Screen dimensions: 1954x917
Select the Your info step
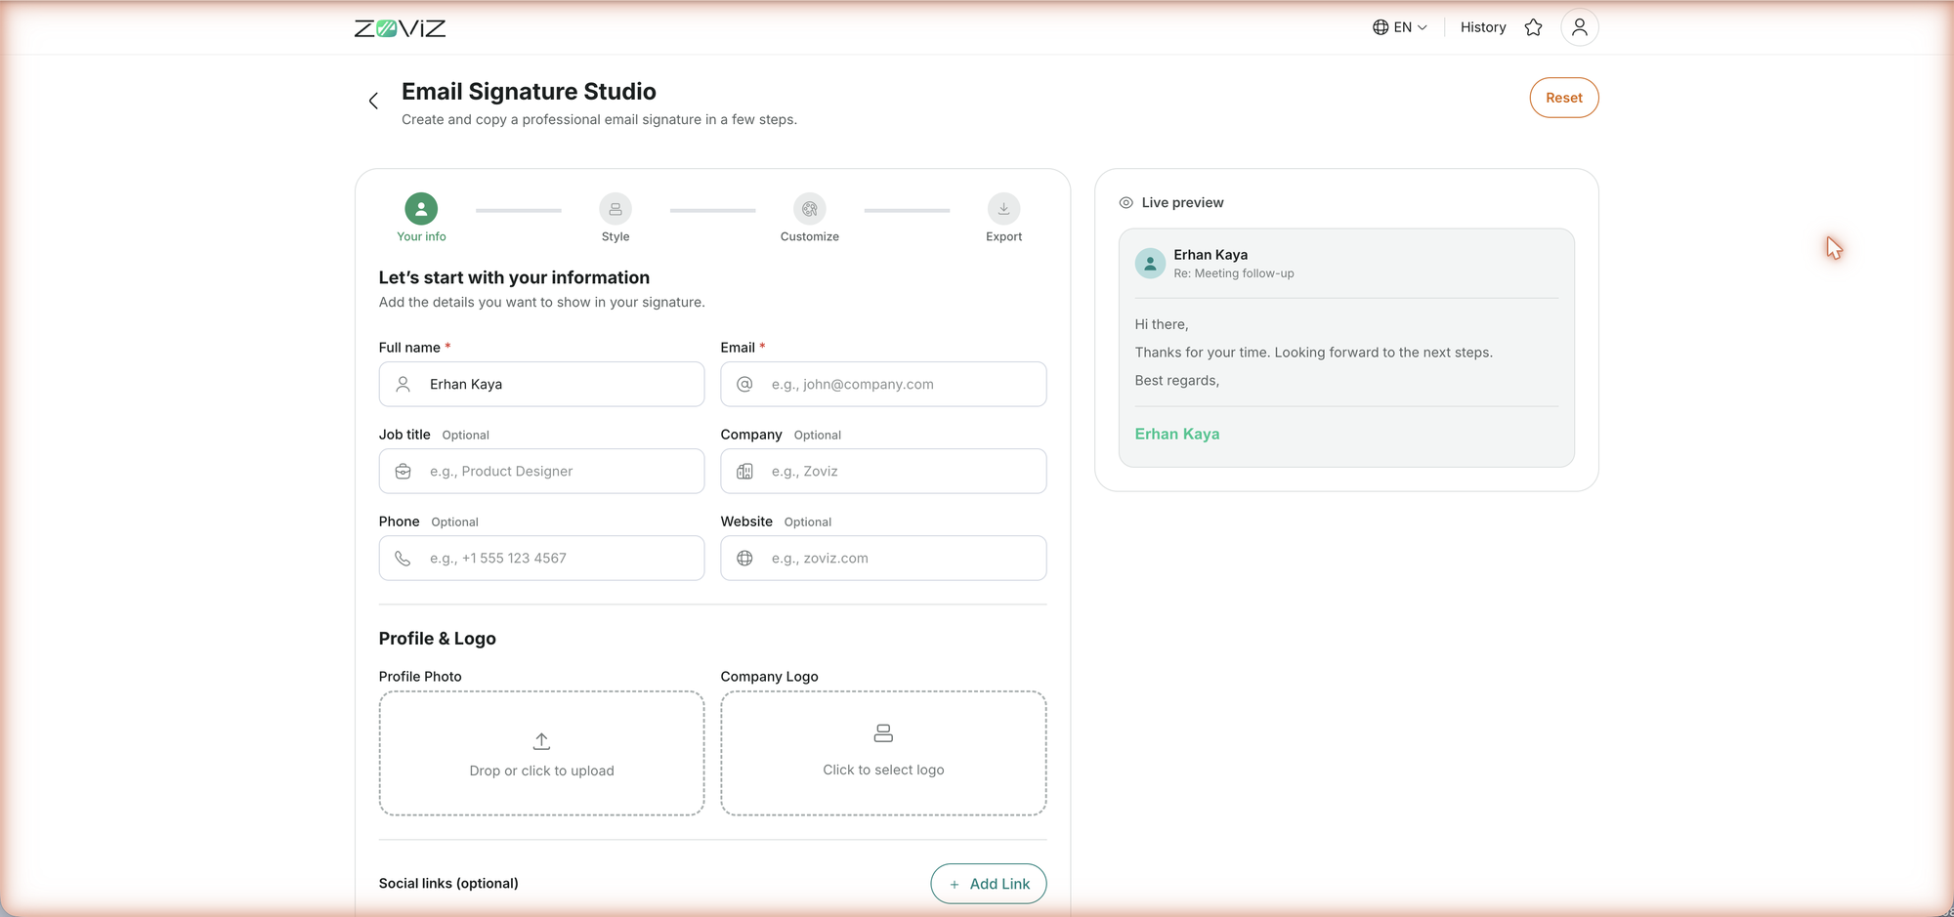pyautogui.click(x=421, y=218)
